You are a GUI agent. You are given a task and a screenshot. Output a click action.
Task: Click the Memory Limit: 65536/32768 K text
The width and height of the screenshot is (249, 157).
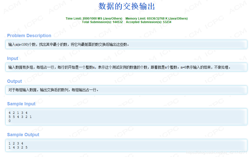coord(156,19)
